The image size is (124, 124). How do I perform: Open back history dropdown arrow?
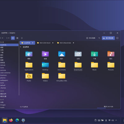coord(3,38)
